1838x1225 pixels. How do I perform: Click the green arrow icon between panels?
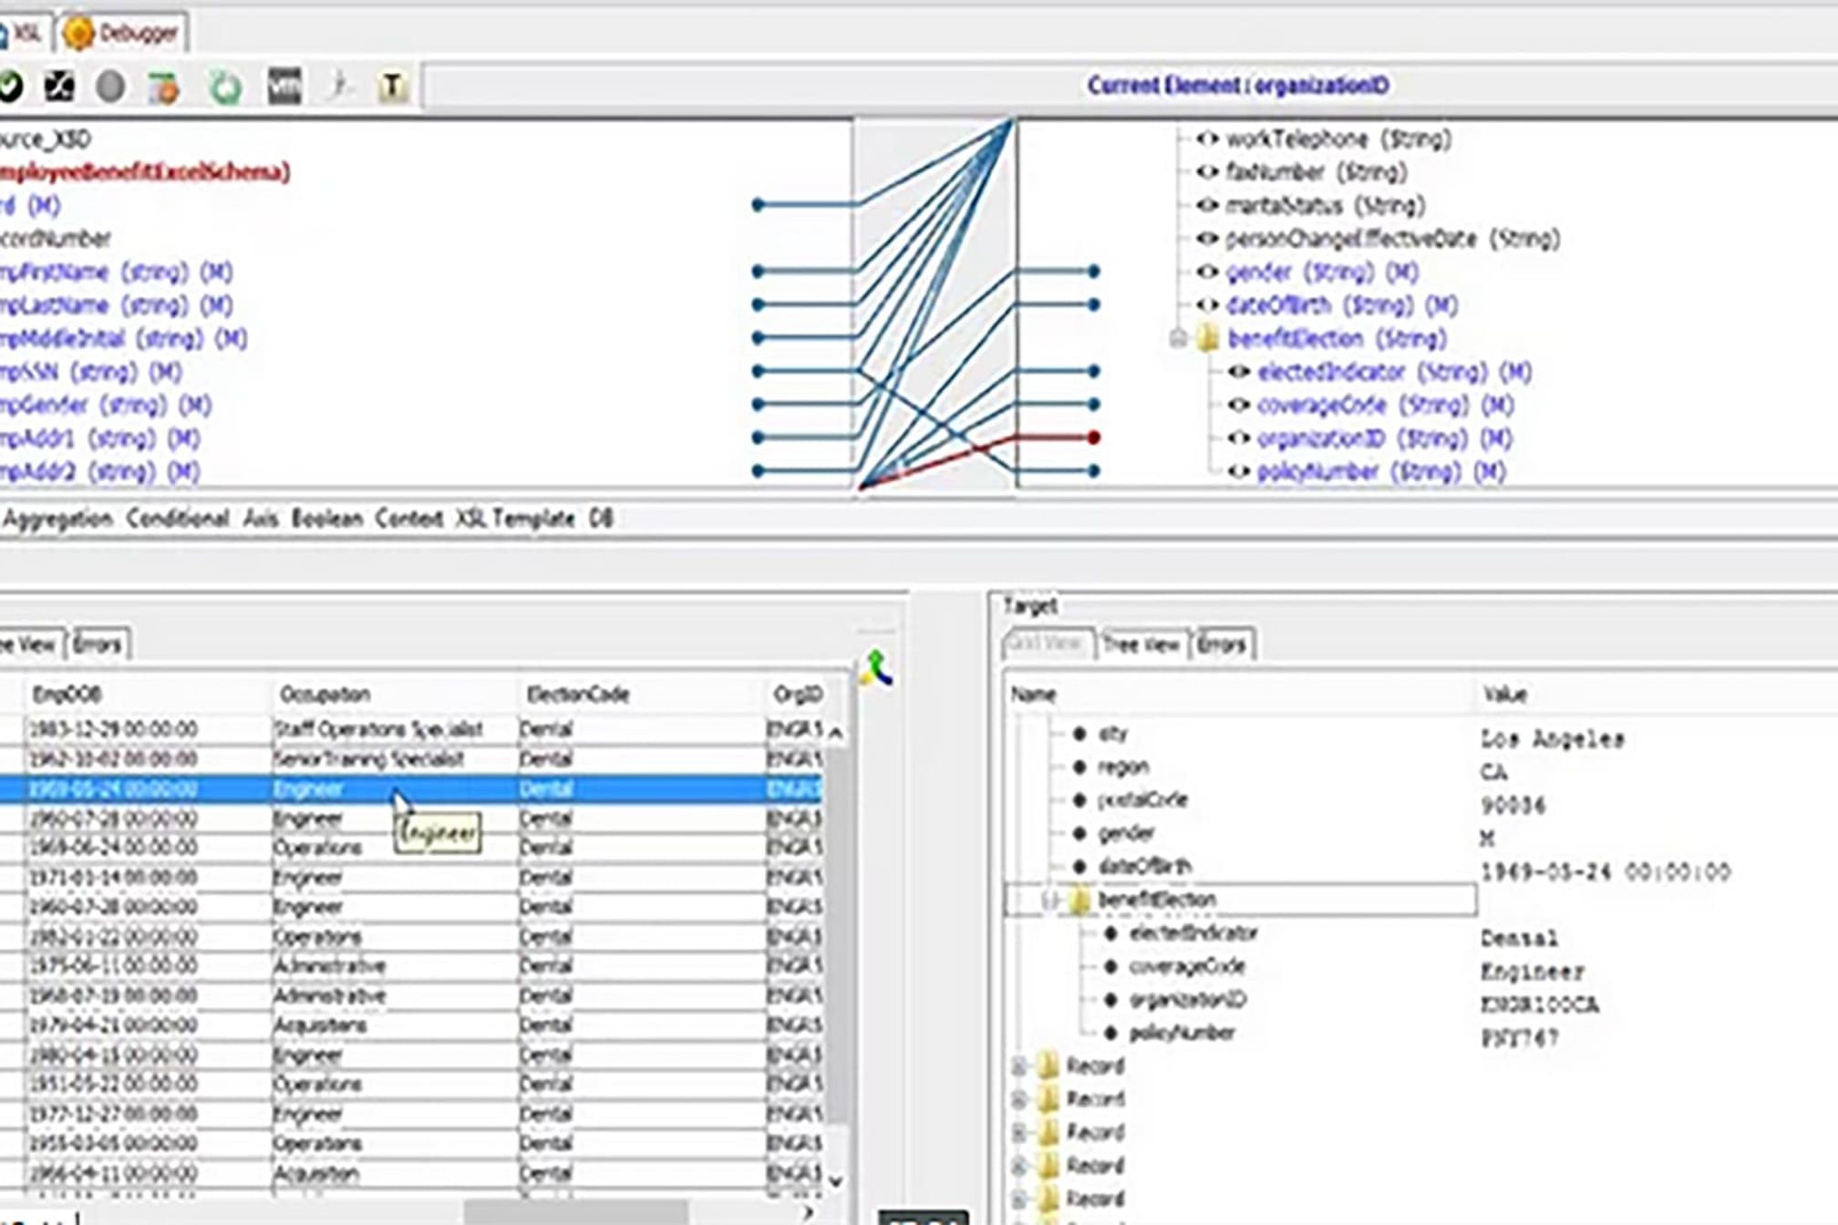point(877,669)
